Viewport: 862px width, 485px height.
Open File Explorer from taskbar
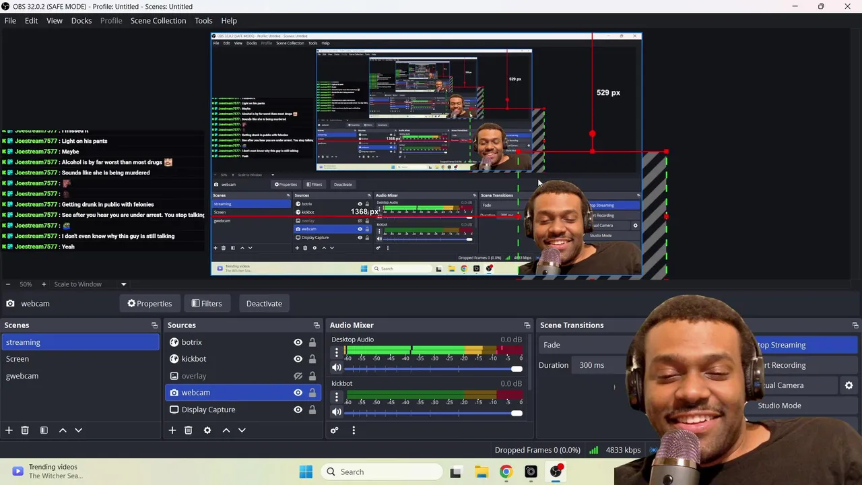[481, 472]
